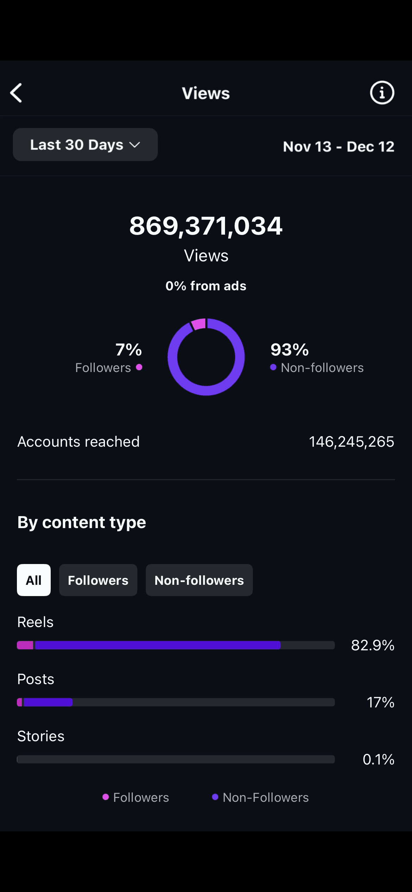Click the pink Followers dot near 7%
This screenshot has width=412, height=892.
click(x=139, y=367)
